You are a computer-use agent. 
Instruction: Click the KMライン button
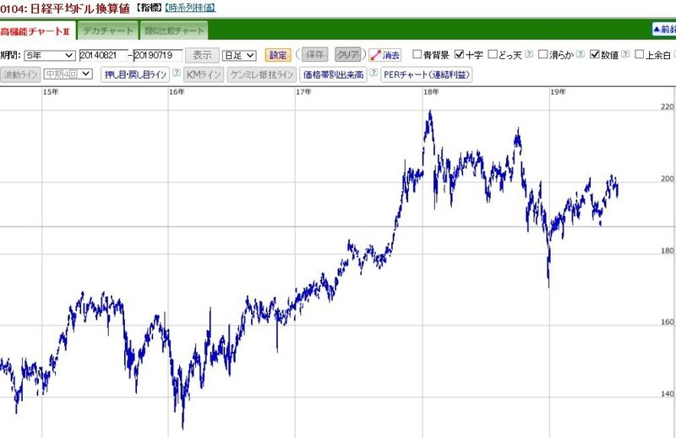[x=204, y=74]
